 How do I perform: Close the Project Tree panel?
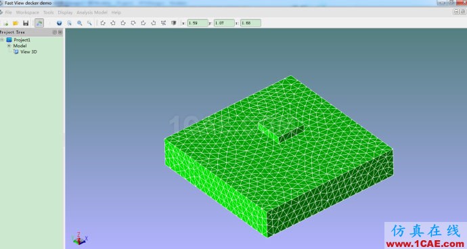point(60,32)
